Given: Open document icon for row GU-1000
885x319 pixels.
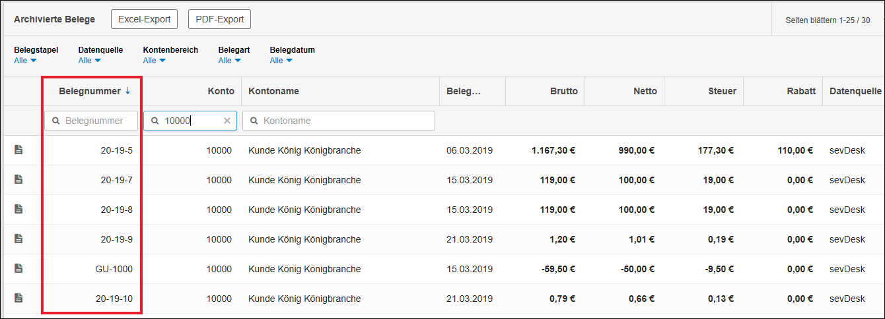Looking at the screenshot, I should [18, 269].
